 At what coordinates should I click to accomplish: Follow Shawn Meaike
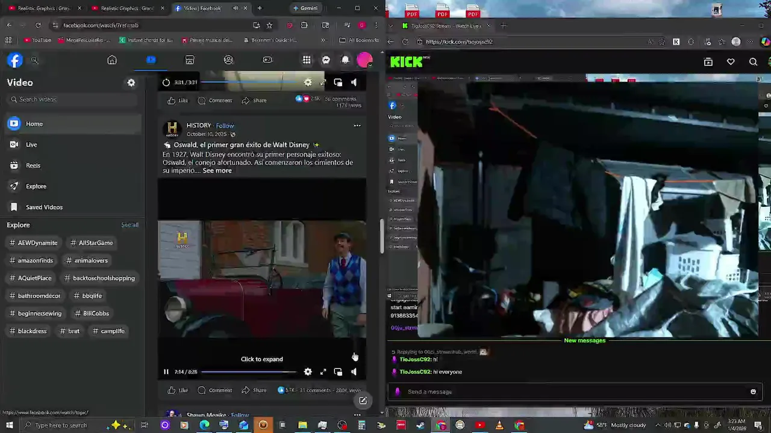tap(240, 415)
